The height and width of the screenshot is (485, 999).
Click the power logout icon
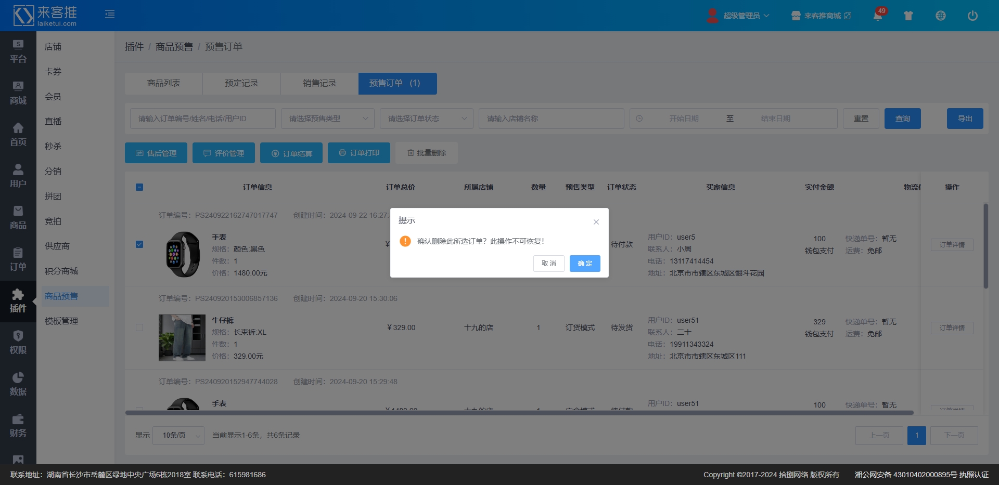[972, 16]
